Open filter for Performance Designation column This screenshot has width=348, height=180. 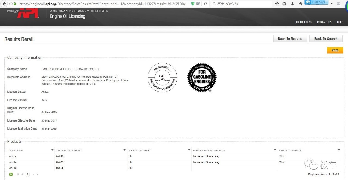(275, 150)
